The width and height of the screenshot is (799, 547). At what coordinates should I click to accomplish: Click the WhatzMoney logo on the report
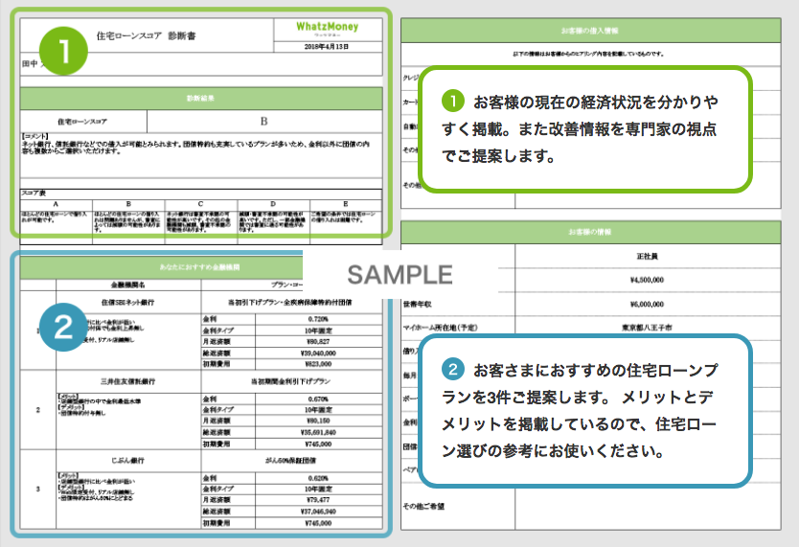point(327,27)
